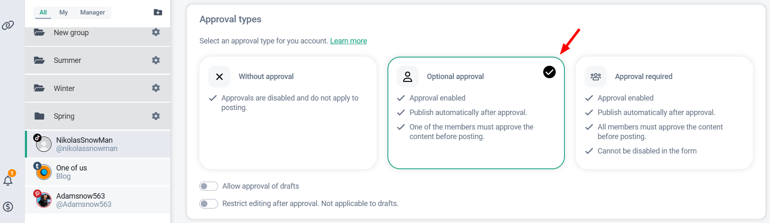Open settings gear for New group
The height and width of the screenshot is (223, 770).
tap(156, 32)
